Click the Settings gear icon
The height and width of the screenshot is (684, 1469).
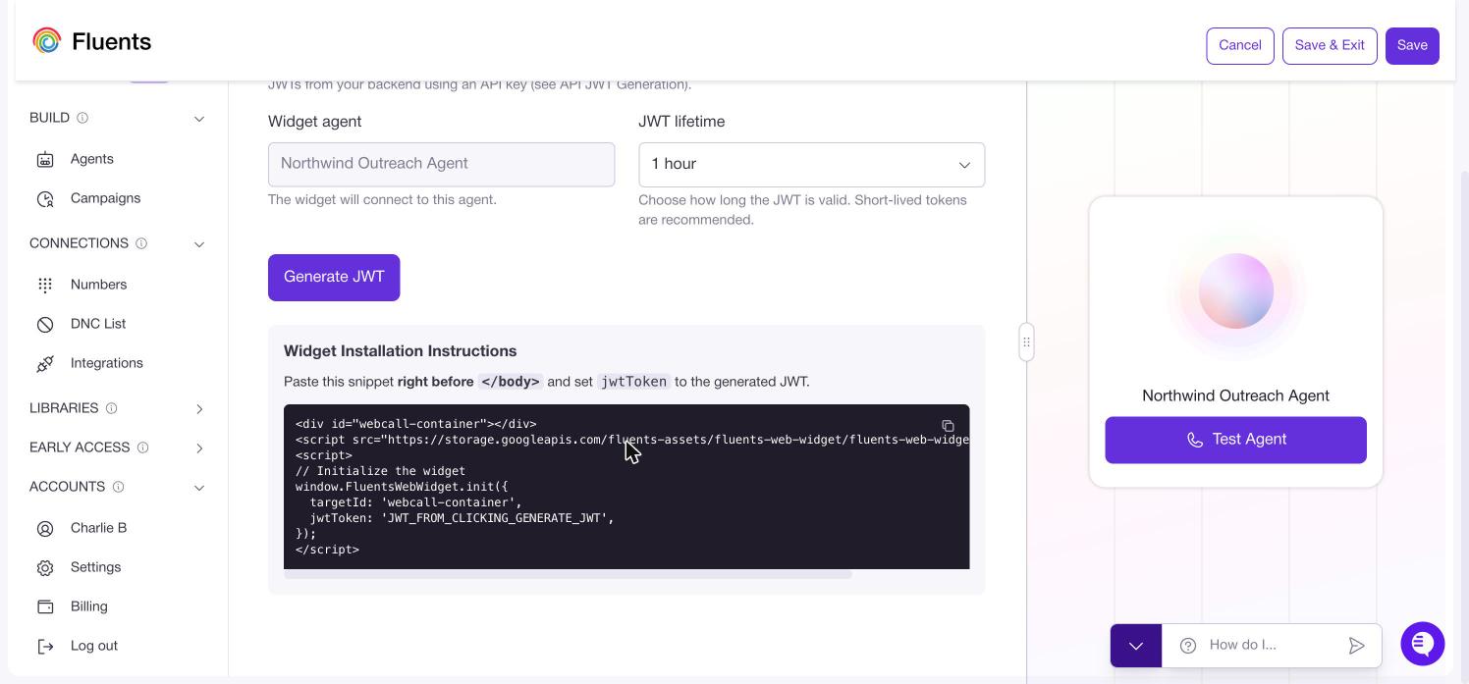[45, 567]
